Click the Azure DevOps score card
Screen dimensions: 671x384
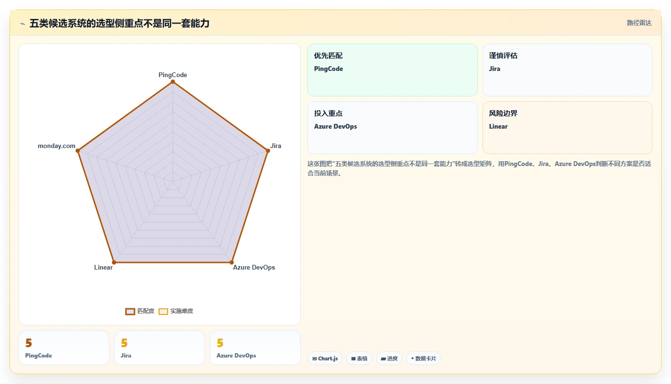point(255,348)
